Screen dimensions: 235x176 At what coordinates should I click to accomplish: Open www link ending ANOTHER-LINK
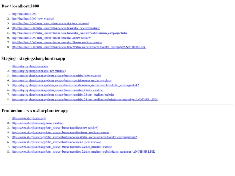point(83,152)
